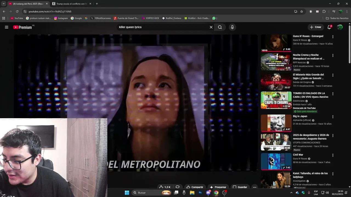351x197 pixels.
Task: Focus the search field with killer queen lyrics
Action: tap(163, 27)
